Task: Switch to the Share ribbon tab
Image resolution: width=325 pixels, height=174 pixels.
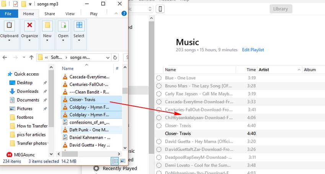Action: 50,14
